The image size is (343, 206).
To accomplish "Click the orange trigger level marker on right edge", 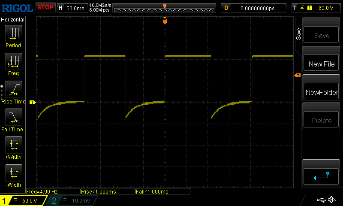I will [298, 75].
